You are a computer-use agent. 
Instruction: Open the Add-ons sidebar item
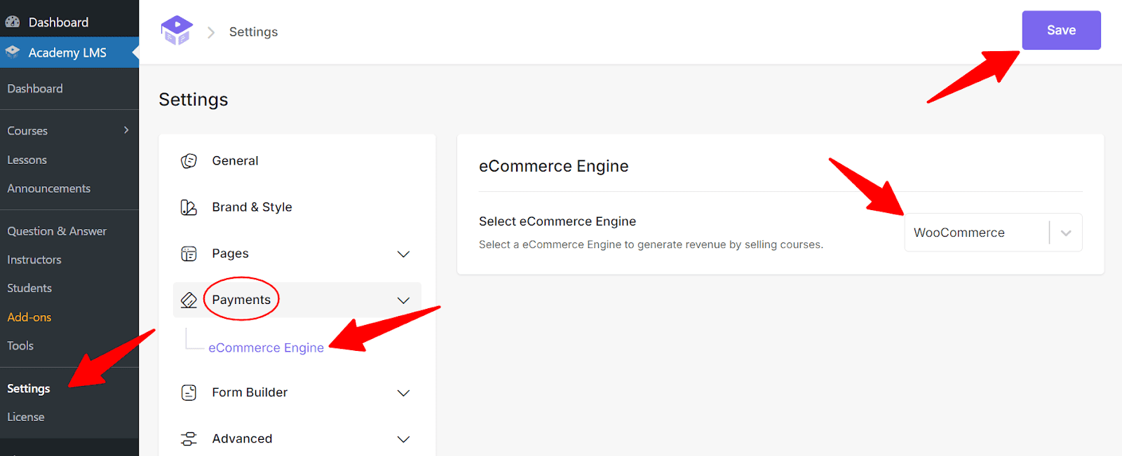pos(29,317)
